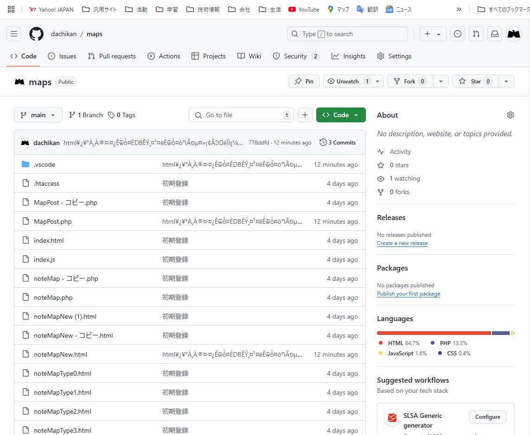Open the GitHub home logo
Viewport: 530px width, 435px height.
pyautogui.click(x=36, y=33)
